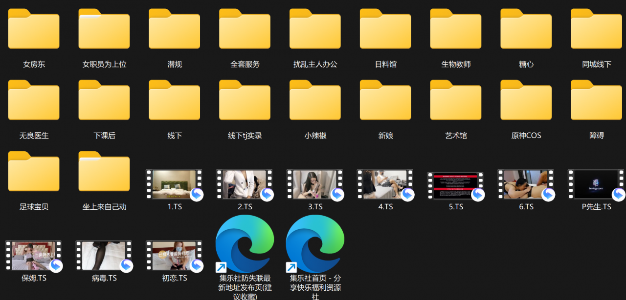Open the 原神COS folder
This screenshot has width=626, height=300.
pyautogui.click(x=526, y=100)
